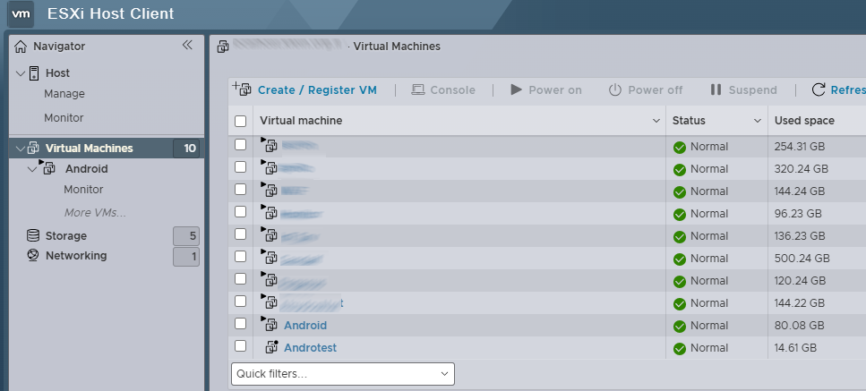Click the Host server icon

[x=34, y=72]
